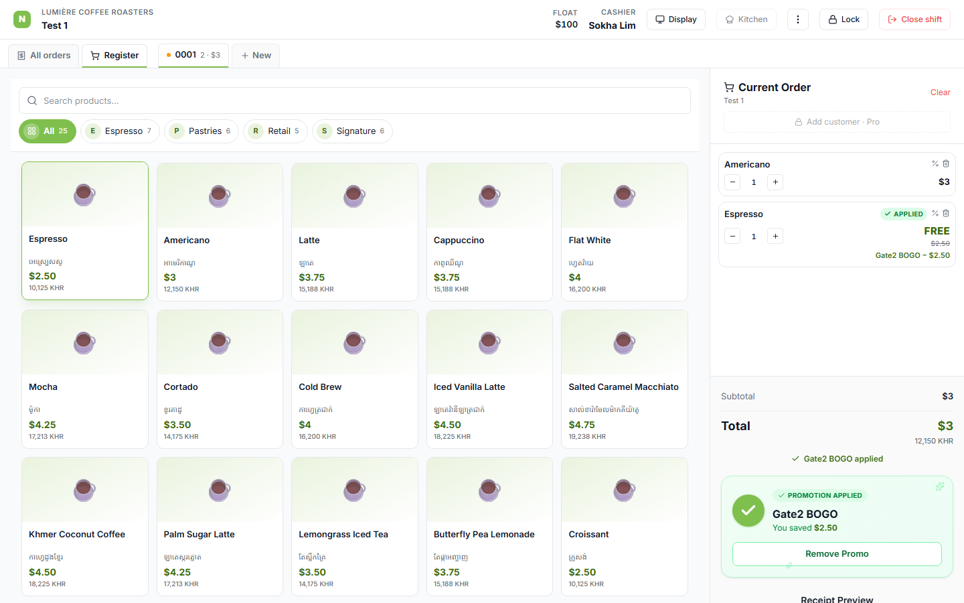Viewport: 964px width, 603px height.
Task: Click the discount percent icon on Espresso line
Action: [935, 213]
